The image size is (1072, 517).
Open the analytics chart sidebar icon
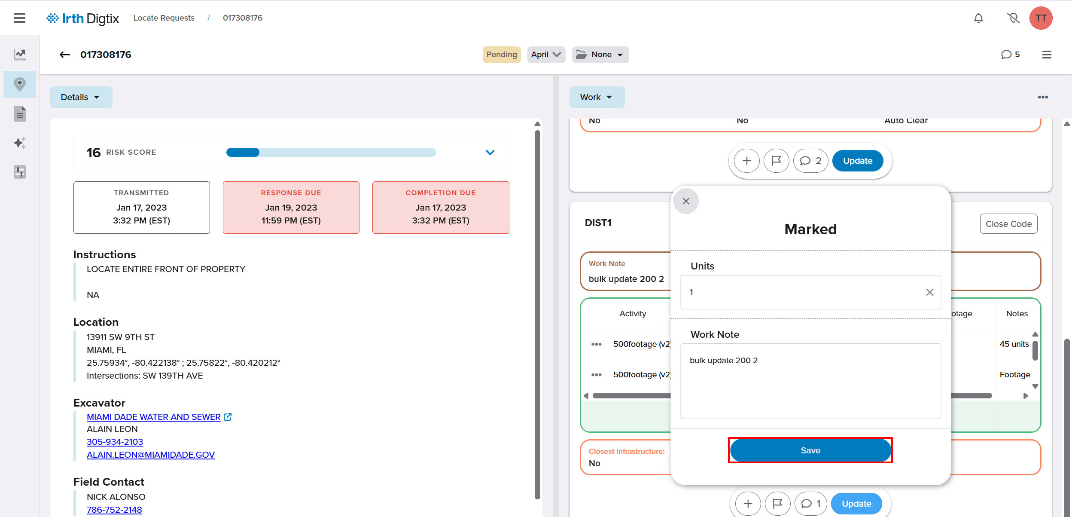coord(20,54)
